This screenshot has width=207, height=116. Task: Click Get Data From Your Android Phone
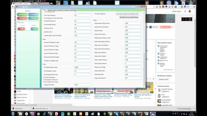click(x=129, y=17)
